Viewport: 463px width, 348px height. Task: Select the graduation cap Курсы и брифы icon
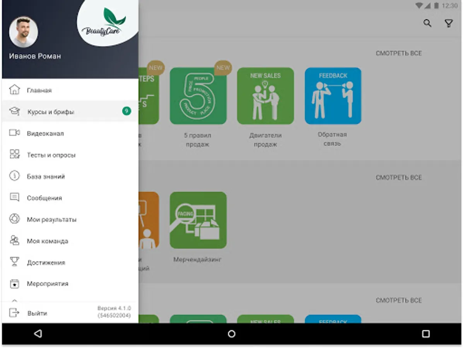click(x=14, y=111)
